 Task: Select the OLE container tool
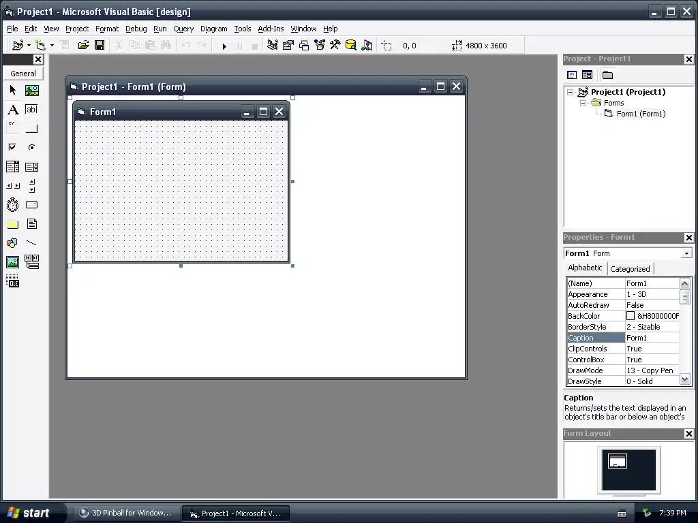point(13,281)
